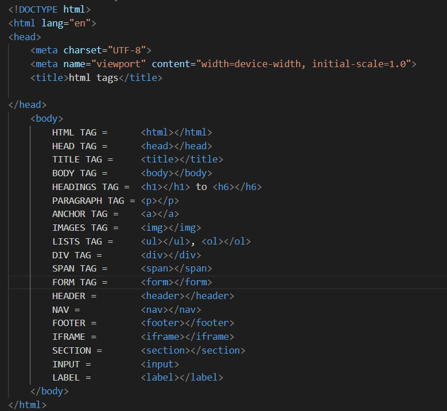Click the <input> tag example
This screenshot has height=411, width=447.
pos(160,365)
